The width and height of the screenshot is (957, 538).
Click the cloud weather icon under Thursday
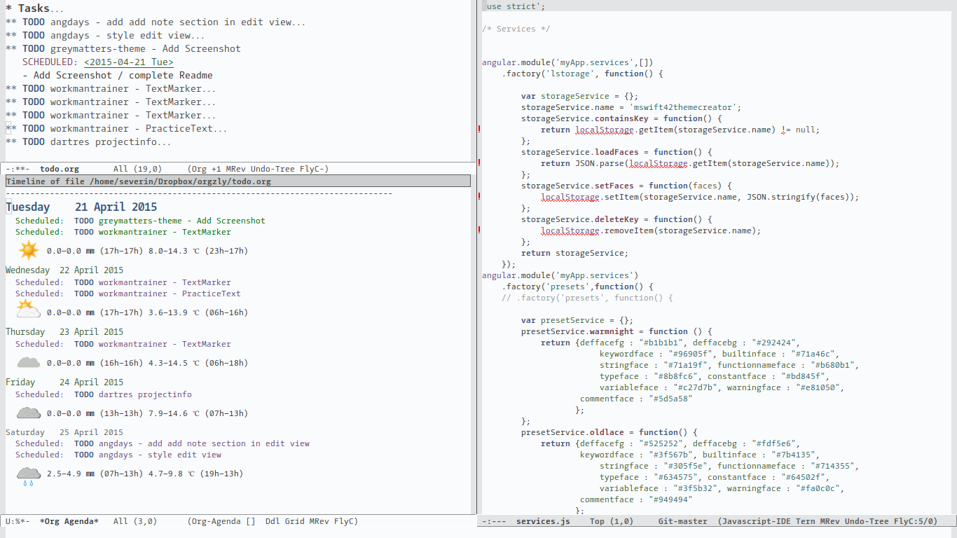point(29,362)
